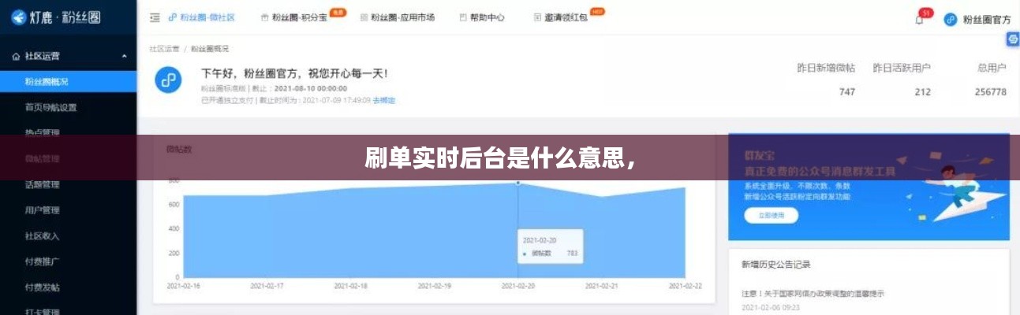Click the large blue community logo beside greeting
Screen dimensions: 1020x315
click(x=168, y=80)
